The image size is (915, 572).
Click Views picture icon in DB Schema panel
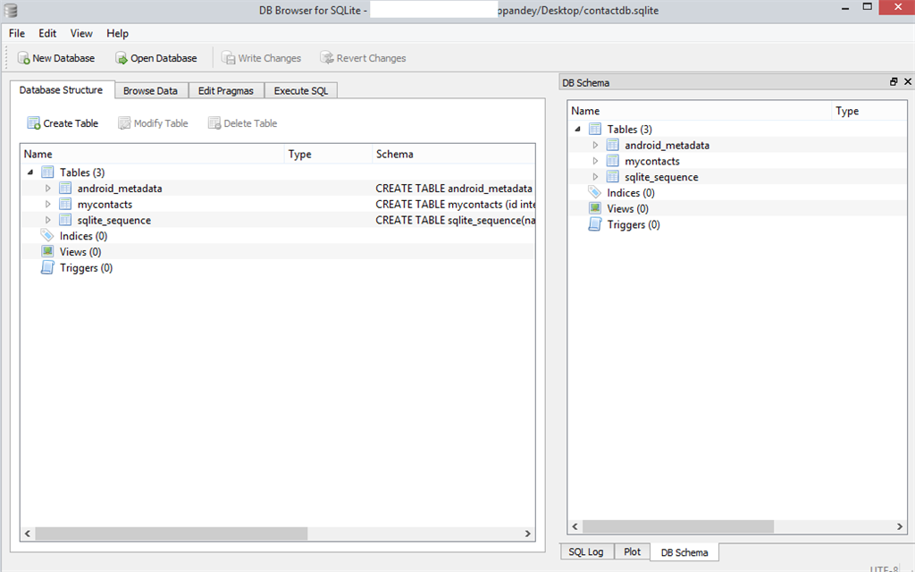click(594, 207)
